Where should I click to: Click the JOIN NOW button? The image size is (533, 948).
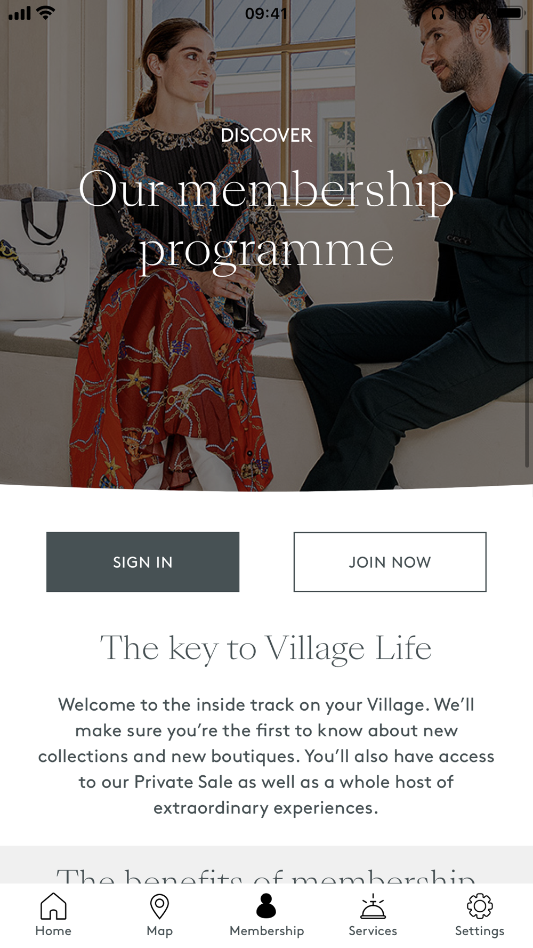tap(390, 562)
